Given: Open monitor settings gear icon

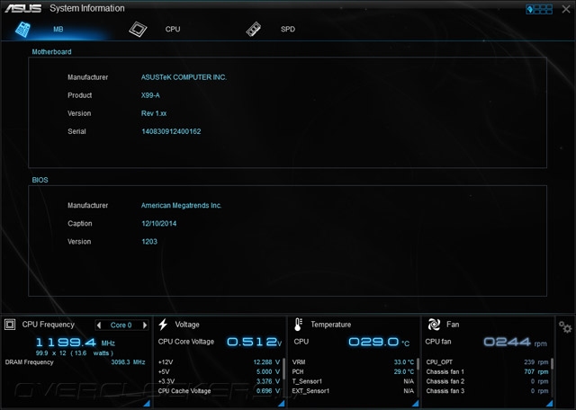Looking at the screenshot, I should (x=565, y=326).
